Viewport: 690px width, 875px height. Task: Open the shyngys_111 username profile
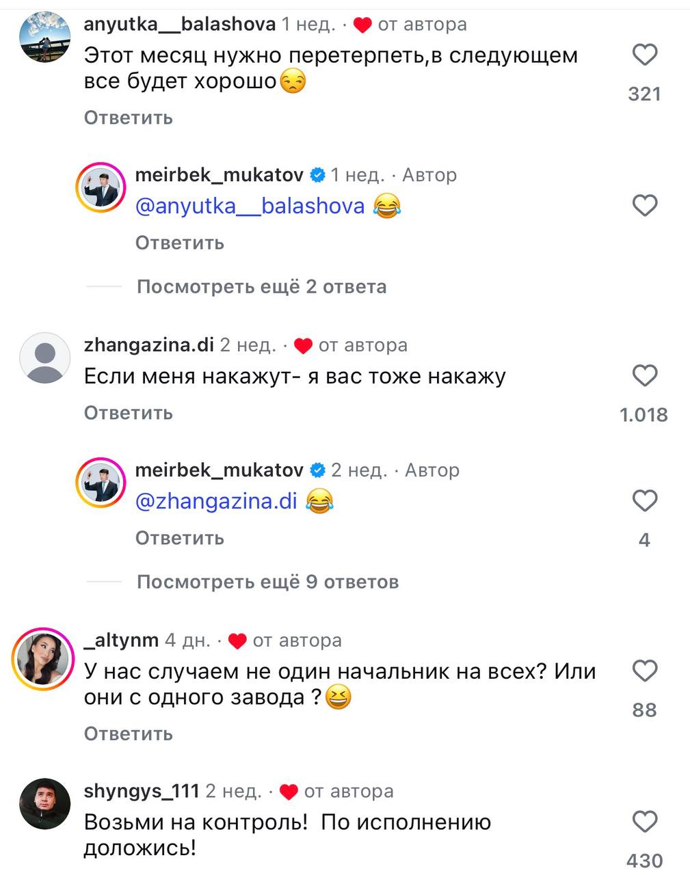[141, 791]
